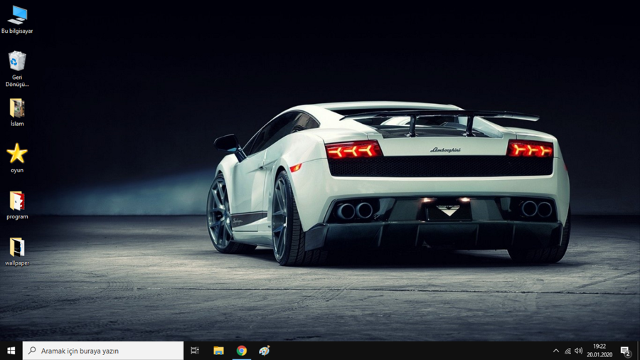Select the wallpaper folder icon
Screen dimensions: 640x360
17,247
